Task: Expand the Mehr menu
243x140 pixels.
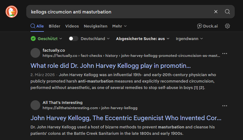Action: 119,26
